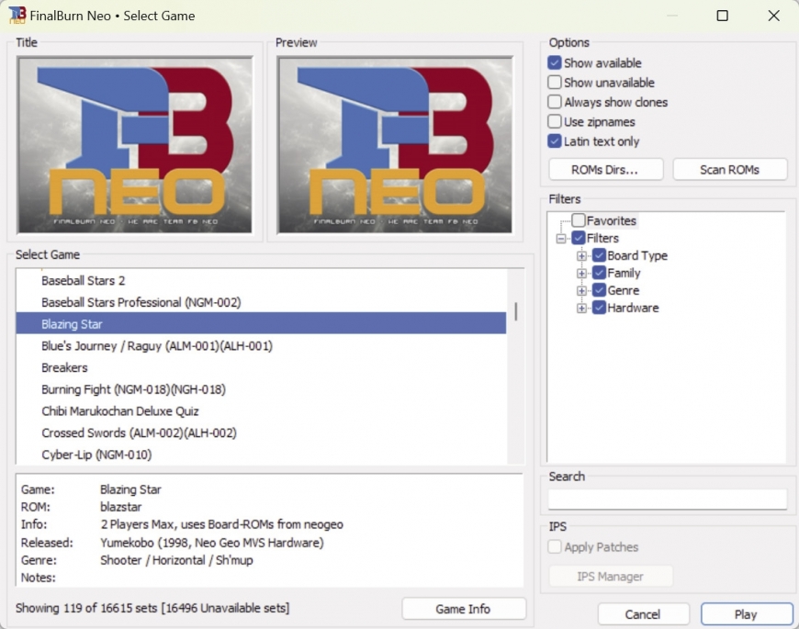Enable Always show clones option

[555, 102]
